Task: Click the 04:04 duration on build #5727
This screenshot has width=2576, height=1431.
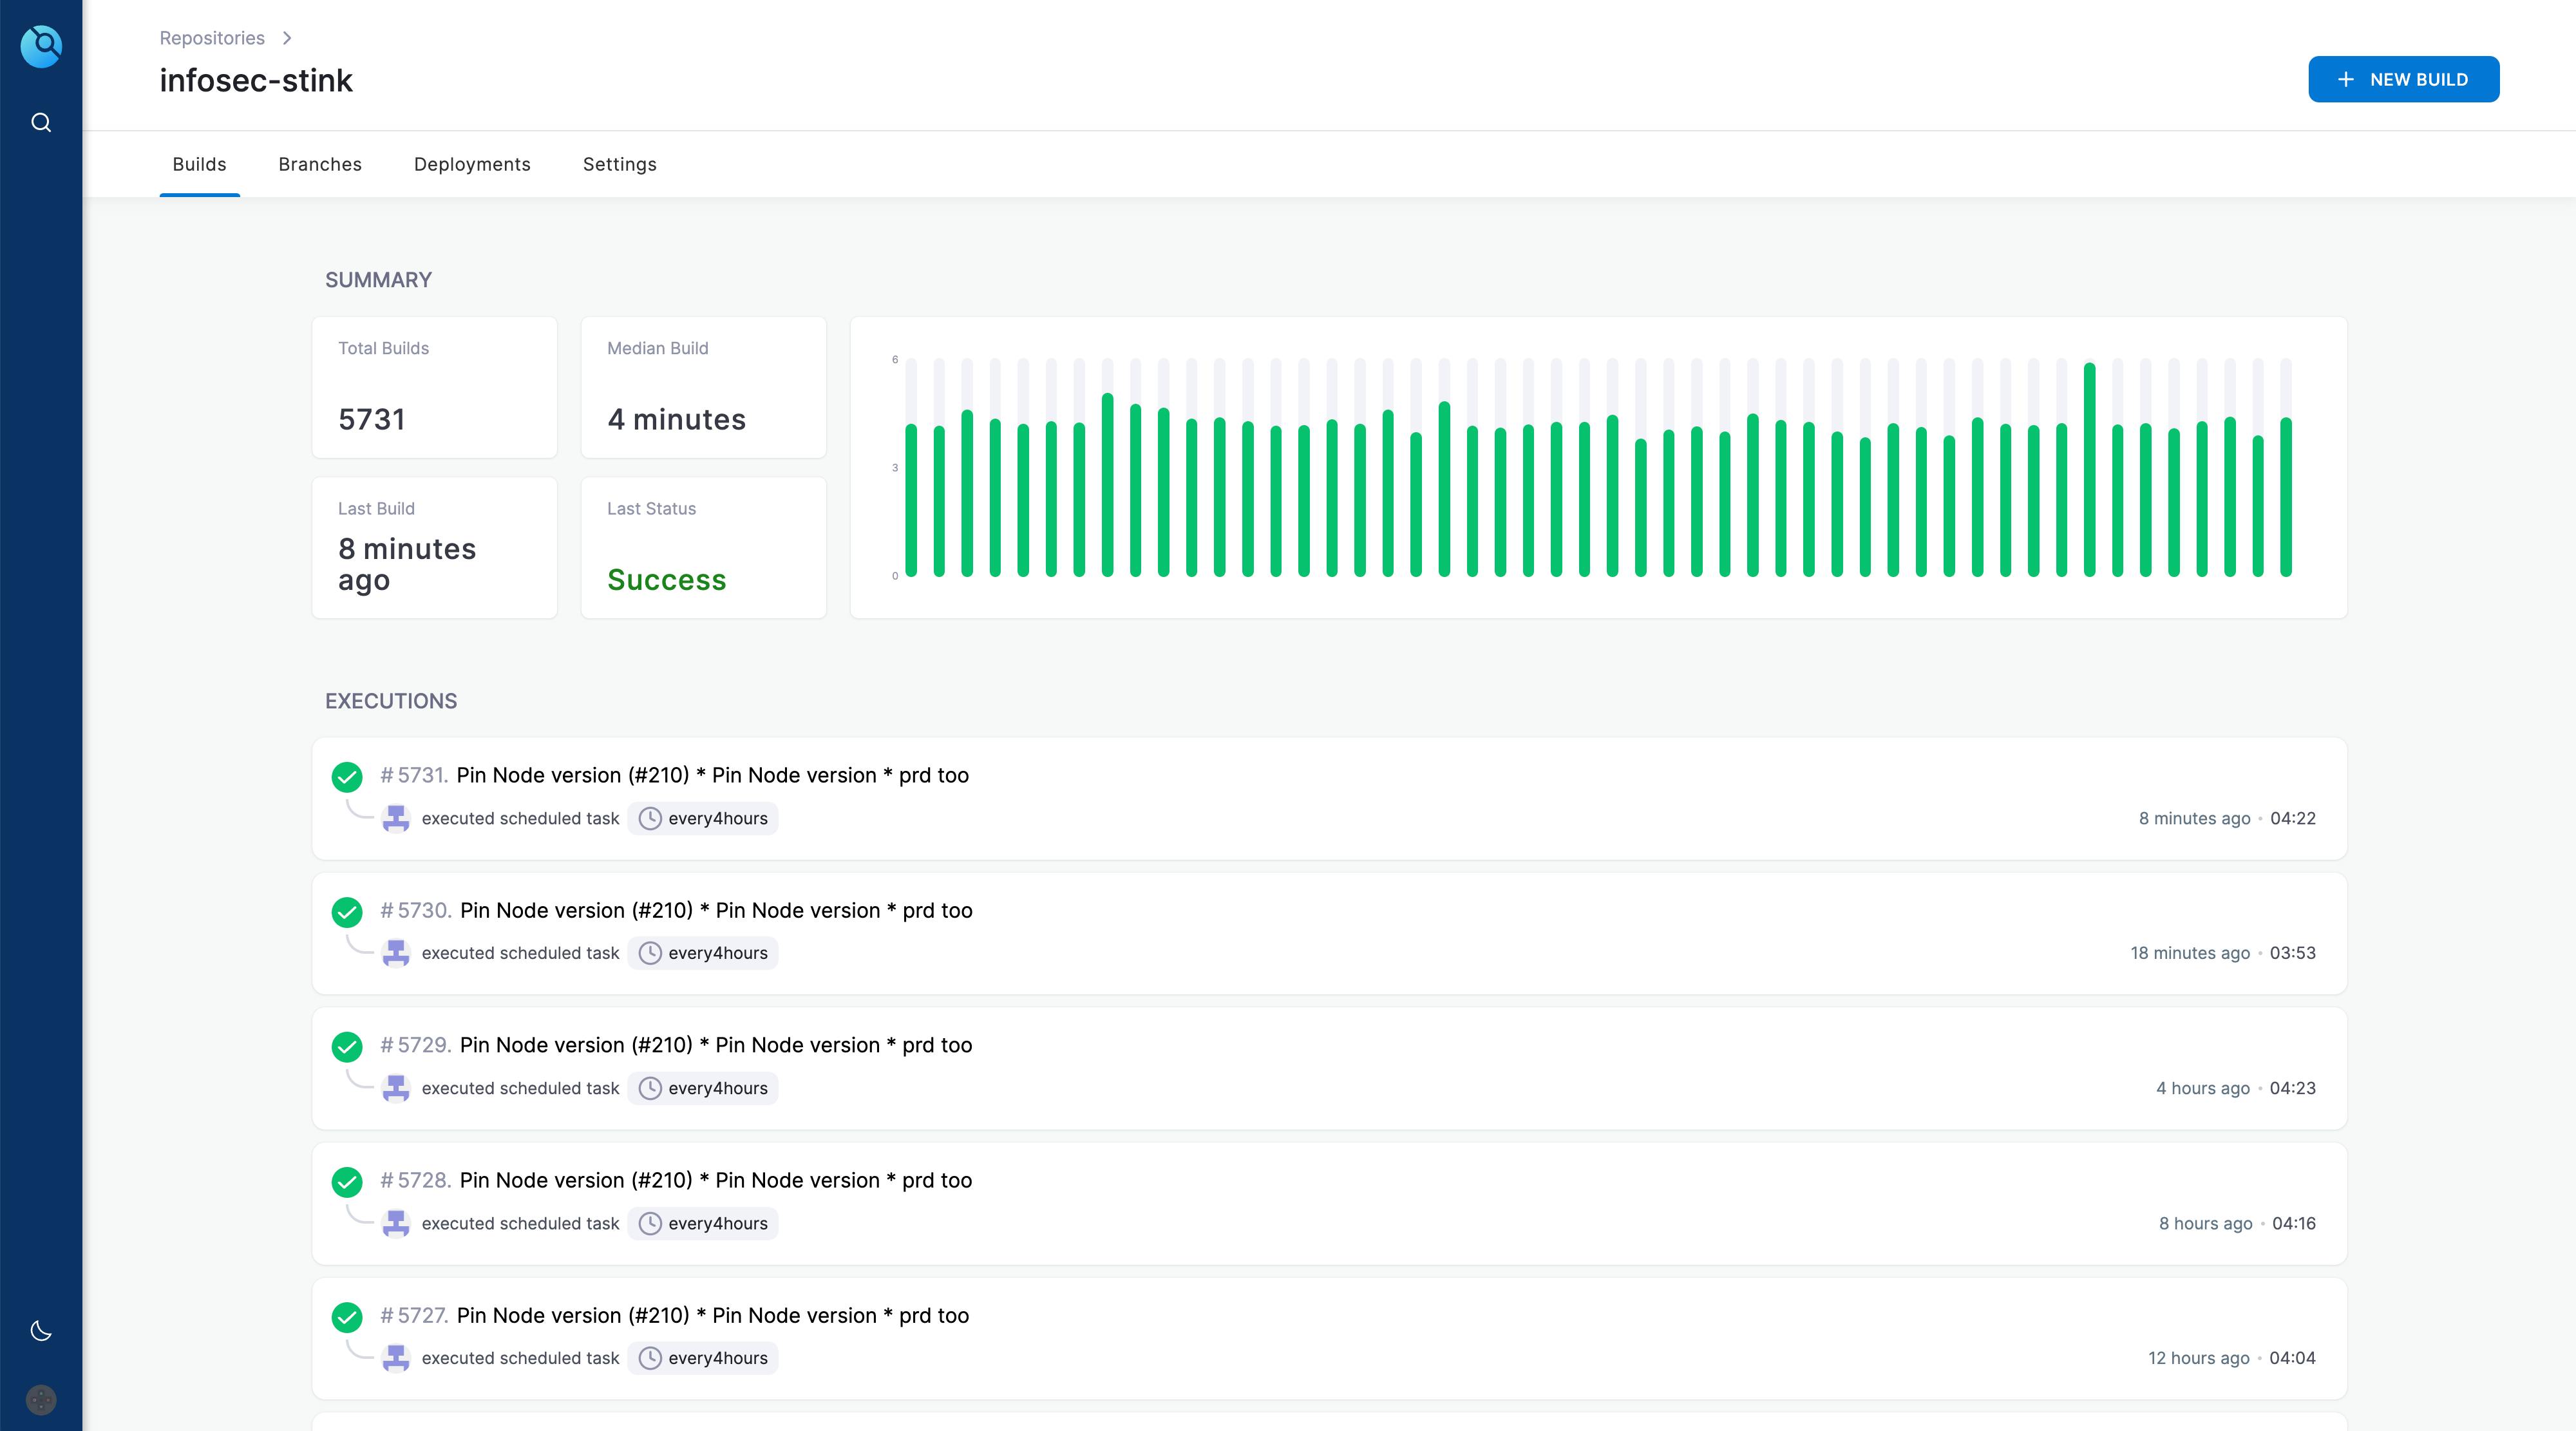Action: tap(2293, 1358)
